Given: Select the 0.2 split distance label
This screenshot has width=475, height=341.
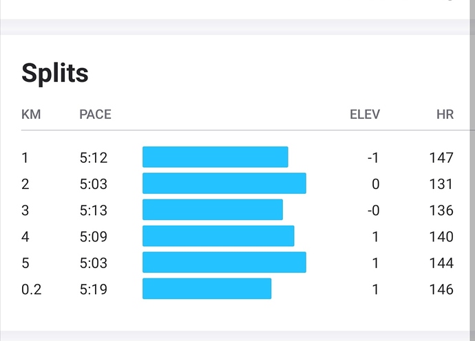Looking at the screenshot, I should coord(32,289).
